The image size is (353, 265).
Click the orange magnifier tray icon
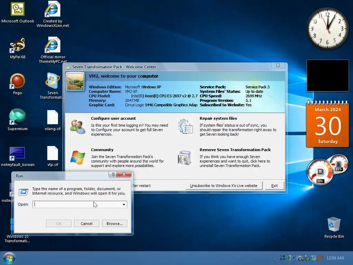[320, 258]
